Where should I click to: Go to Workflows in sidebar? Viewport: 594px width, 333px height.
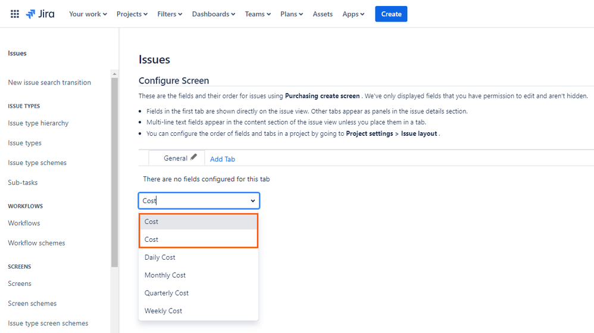[24, 223]
